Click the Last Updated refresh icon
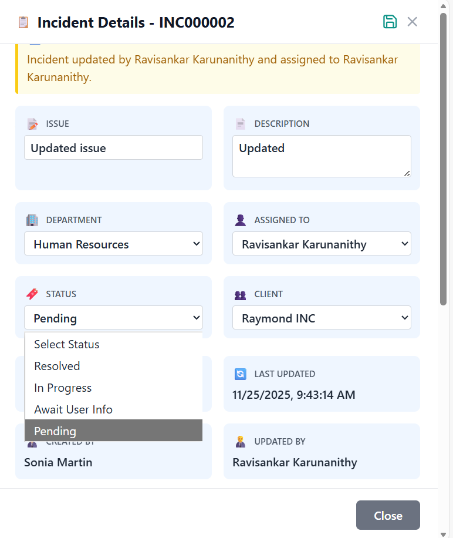The image size is (453, 538). click(x=241, y=374)
